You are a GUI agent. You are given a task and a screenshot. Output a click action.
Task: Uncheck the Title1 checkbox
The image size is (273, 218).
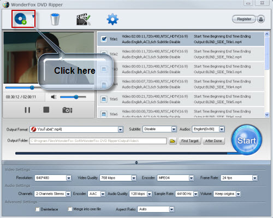click(x=104, y=39)
